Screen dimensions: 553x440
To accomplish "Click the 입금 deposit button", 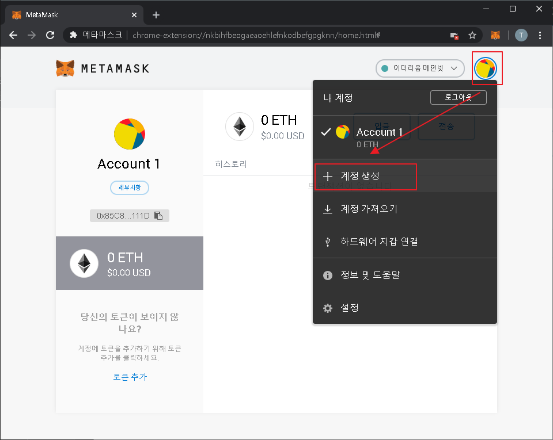I will 382,126.
